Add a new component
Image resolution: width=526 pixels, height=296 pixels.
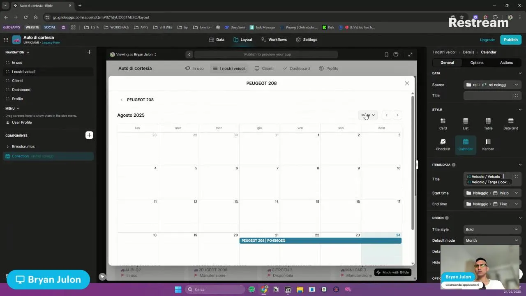(x=89, y=135)
